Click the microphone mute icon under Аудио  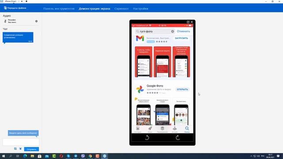pyautogui.click(x=5, y=21)
